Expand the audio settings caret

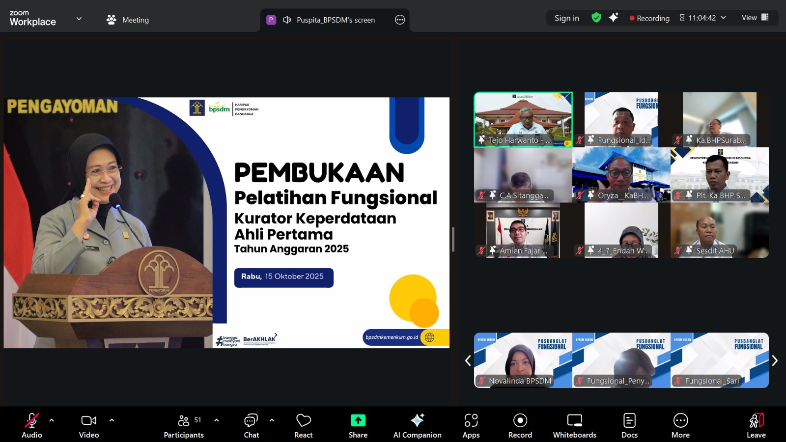[x=52, y=420]
